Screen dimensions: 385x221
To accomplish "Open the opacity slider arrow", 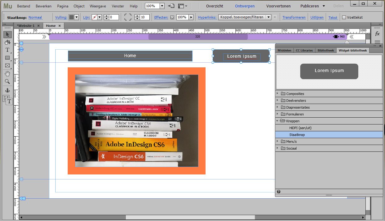I will 191,17.
